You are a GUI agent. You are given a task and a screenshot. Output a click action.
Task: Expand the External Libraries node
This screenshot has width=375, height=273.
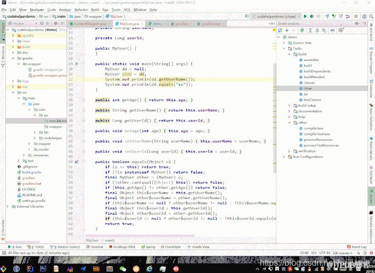click(x=7, y=206)
